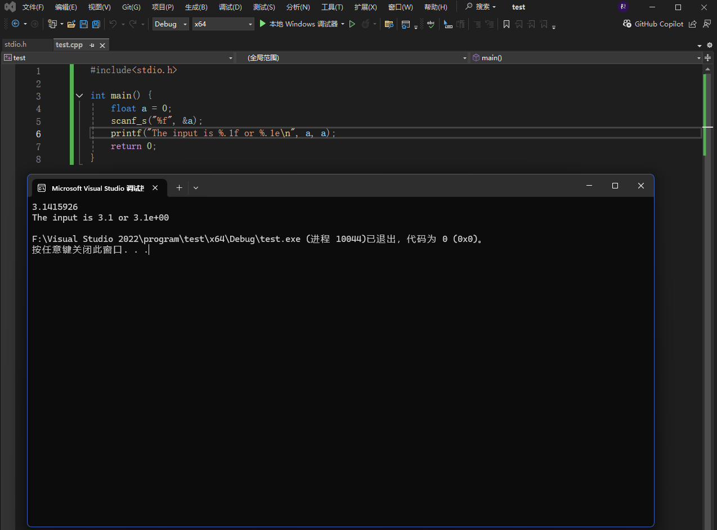717x530 pixels.
Task: Add a new console tab with plus
Action: click(x=179, y=188)
